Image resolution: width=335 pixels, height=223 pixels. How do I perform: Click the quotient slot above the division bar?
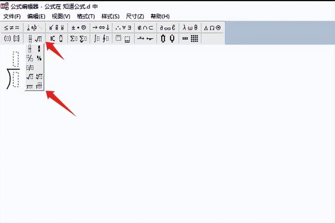[16, 59]
